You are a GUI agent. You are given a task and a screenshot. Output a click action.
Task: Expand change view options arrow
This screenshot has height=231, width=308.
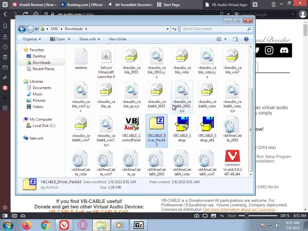pos(225,39)
